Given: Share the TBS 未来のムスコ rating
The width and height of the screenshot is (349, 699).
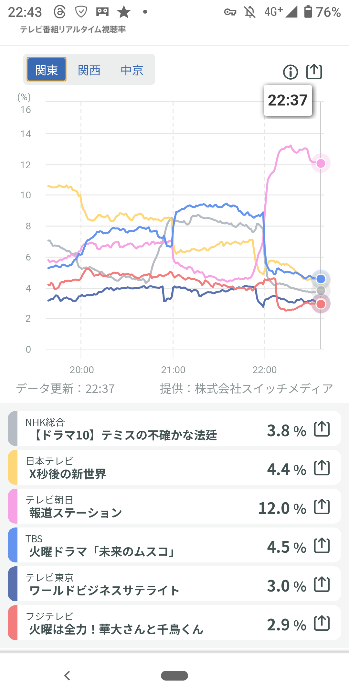Looking at the screenshot, I should coord(322,546).
